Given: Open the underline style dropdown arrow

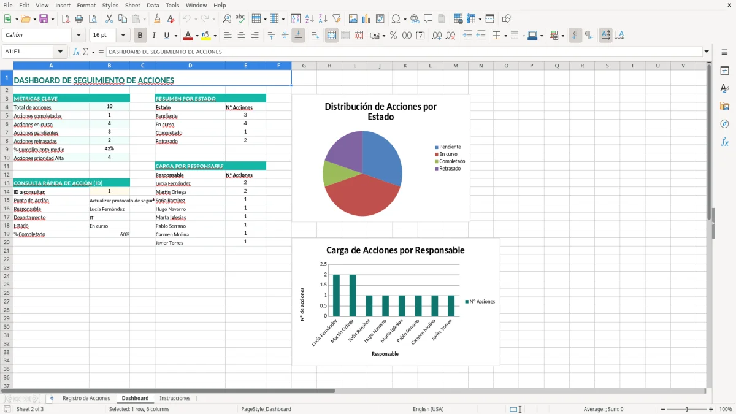Looking at the screenshot, I should coord(175,36).
